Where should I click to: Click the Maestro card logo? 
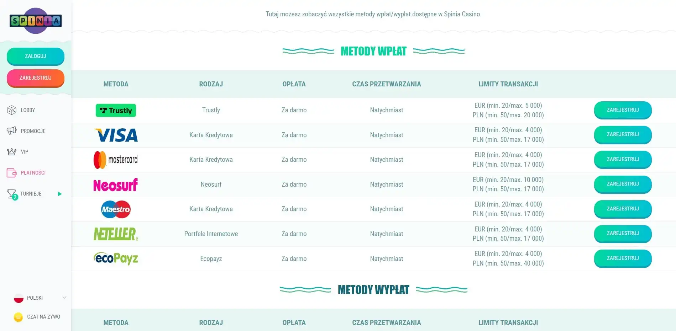pyautogui.click(x=116, y=209)
